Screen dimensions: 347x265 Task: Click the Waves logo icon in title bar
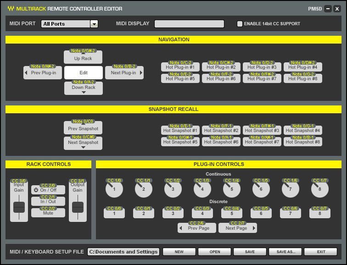pyautogui.click(x=11, y=8)
